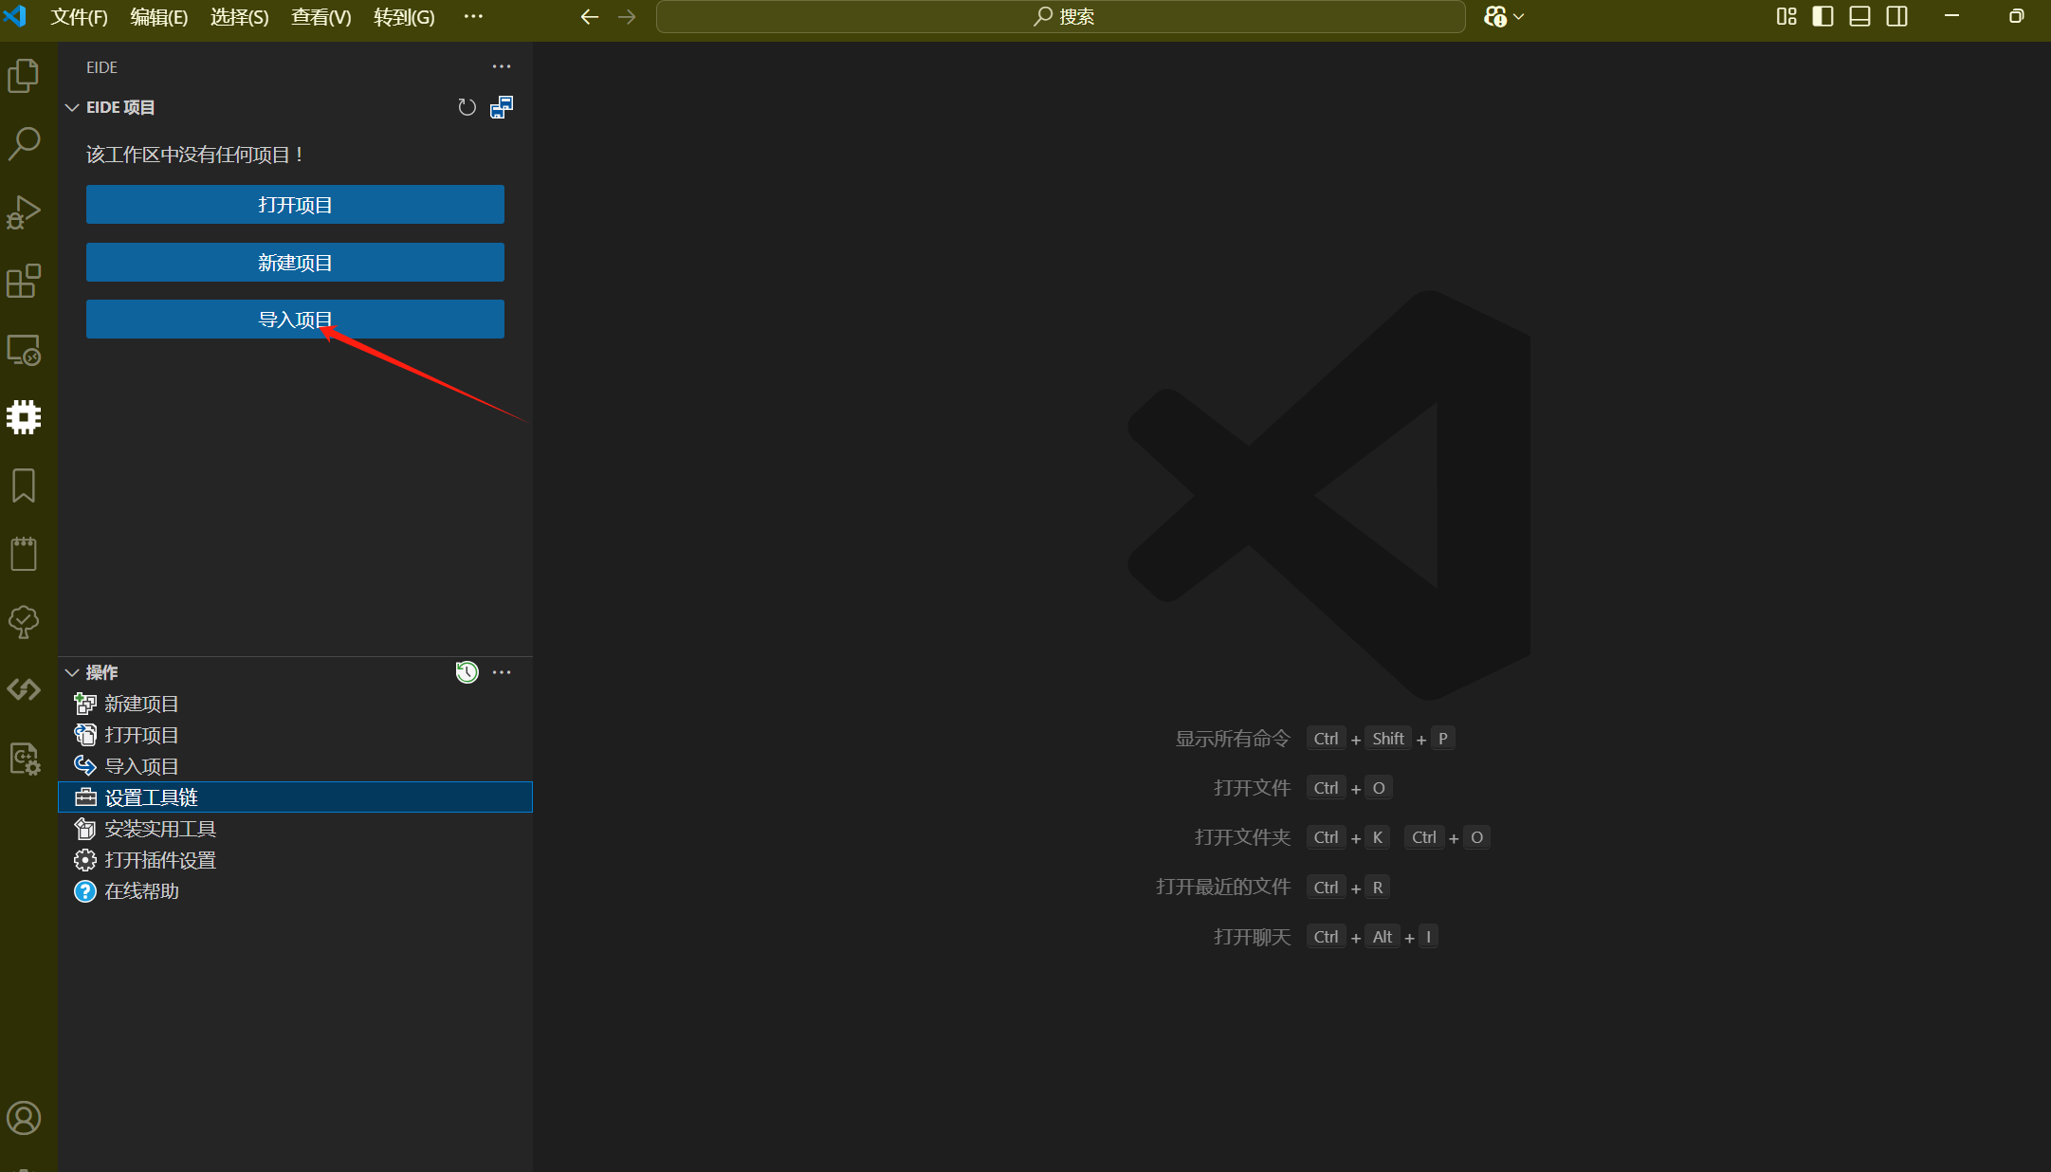2051x1172 pixels.
Task: Collapse the EIDE 项目 section
Action: (72, 107)
